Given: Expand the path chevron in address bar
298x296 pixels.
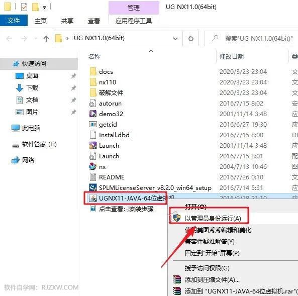Looking at the screenshot, I should (67, 38).
